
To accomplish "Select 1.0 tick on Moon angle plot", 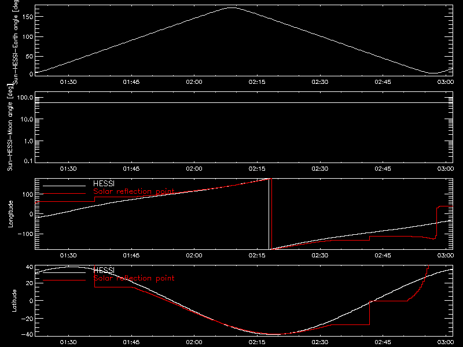I will pyautogui.click(x=28, y=141).
